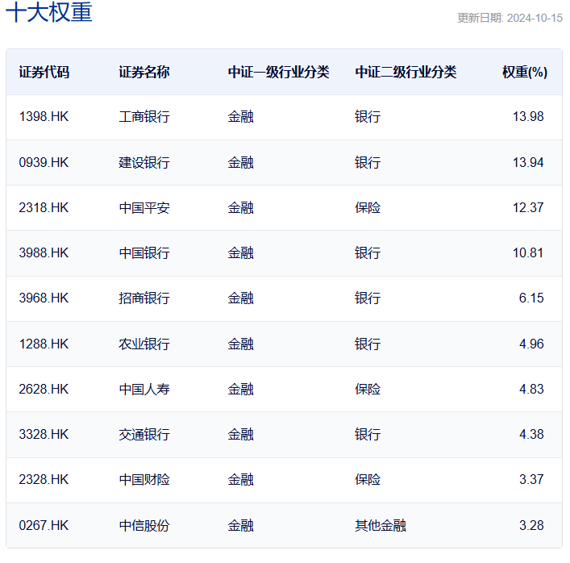The width and height of the screenshot is (570, 563).
Task: Click the weight value 12.37
Action: [x=528, y=207]
